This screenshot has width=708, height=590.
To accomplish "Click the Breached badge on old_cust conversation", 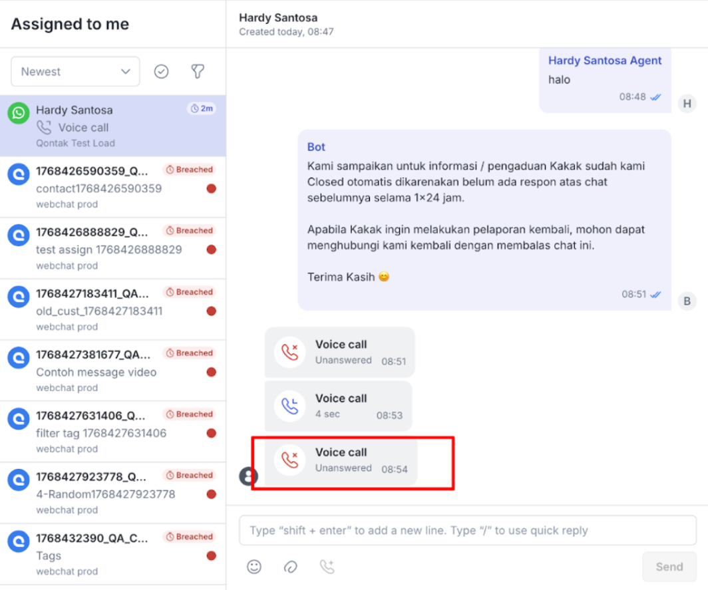I will [190, 292].
